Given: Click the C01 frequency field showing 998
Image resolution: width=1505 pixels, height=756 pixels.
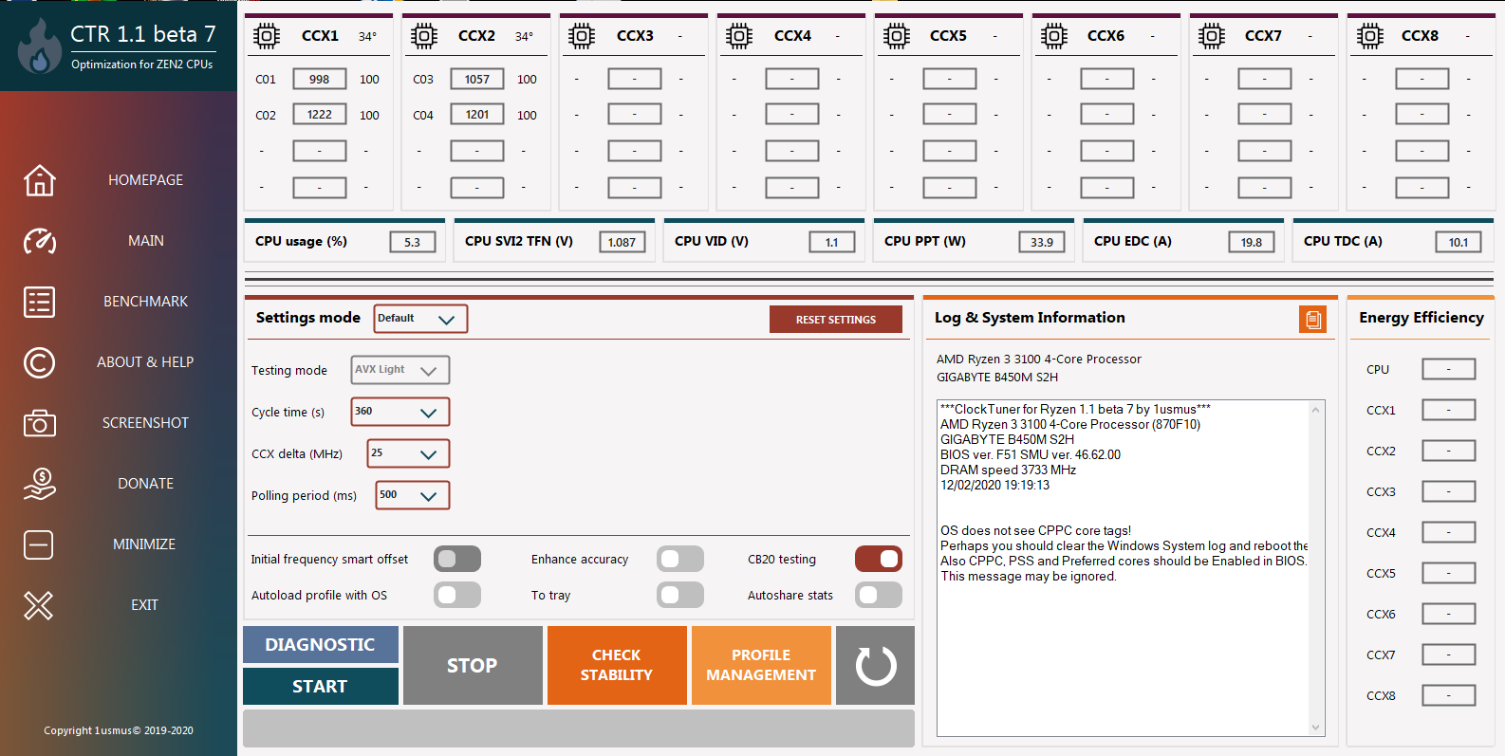Looking at the screenshot, I should 320,79.
